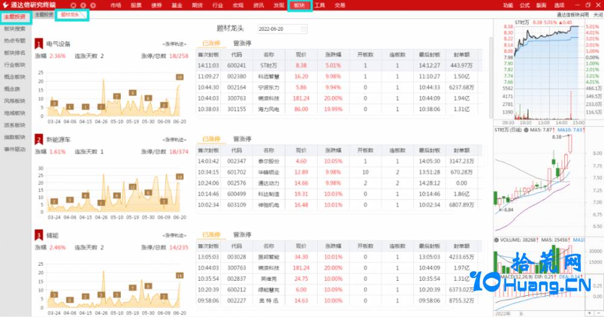Select 板块排名 in the left sidebar
The image size is (604, 317).
coord(14,53)
